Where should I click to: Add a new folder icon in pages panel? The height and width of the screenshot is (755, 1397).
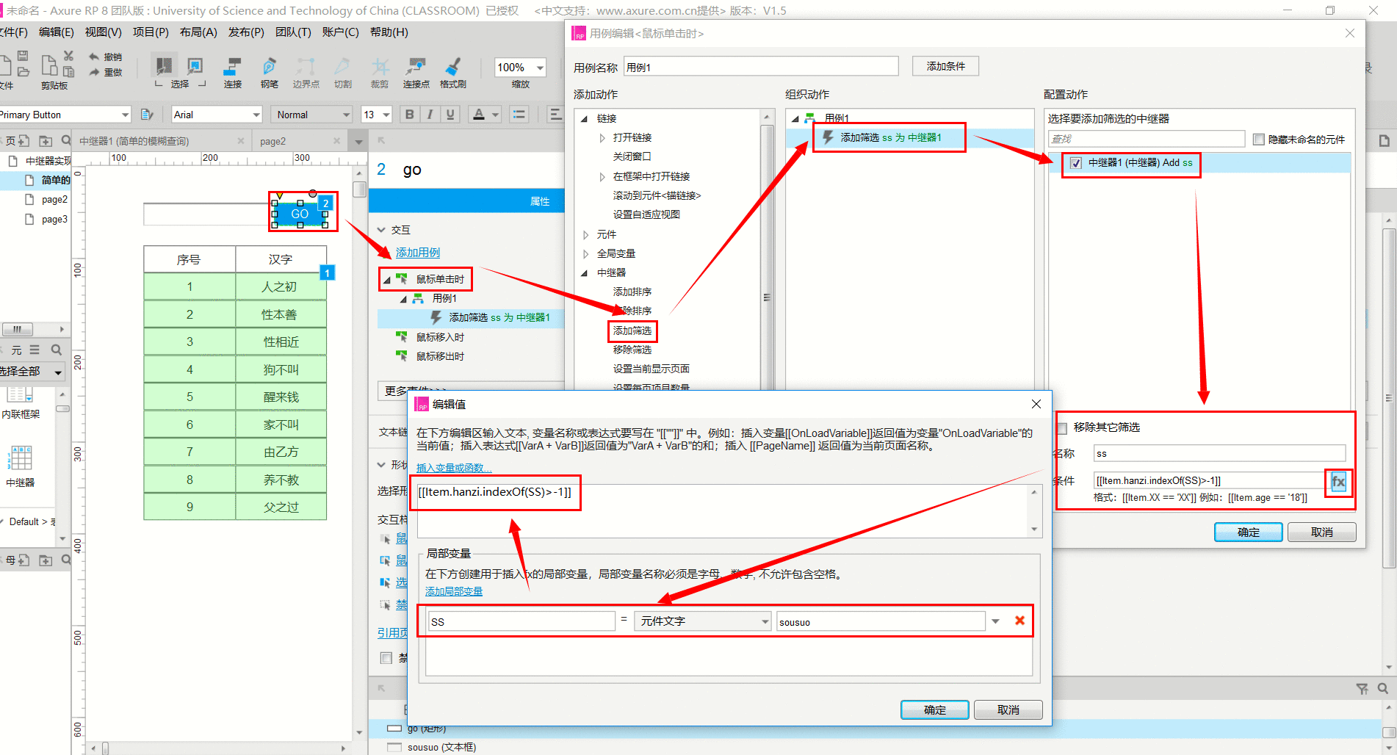[46, 140]
